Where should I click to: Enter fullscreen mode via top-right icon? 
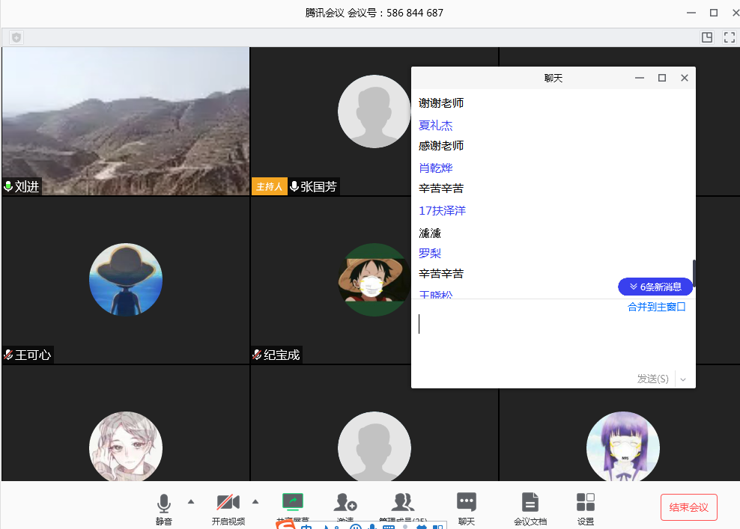(729, 37)
